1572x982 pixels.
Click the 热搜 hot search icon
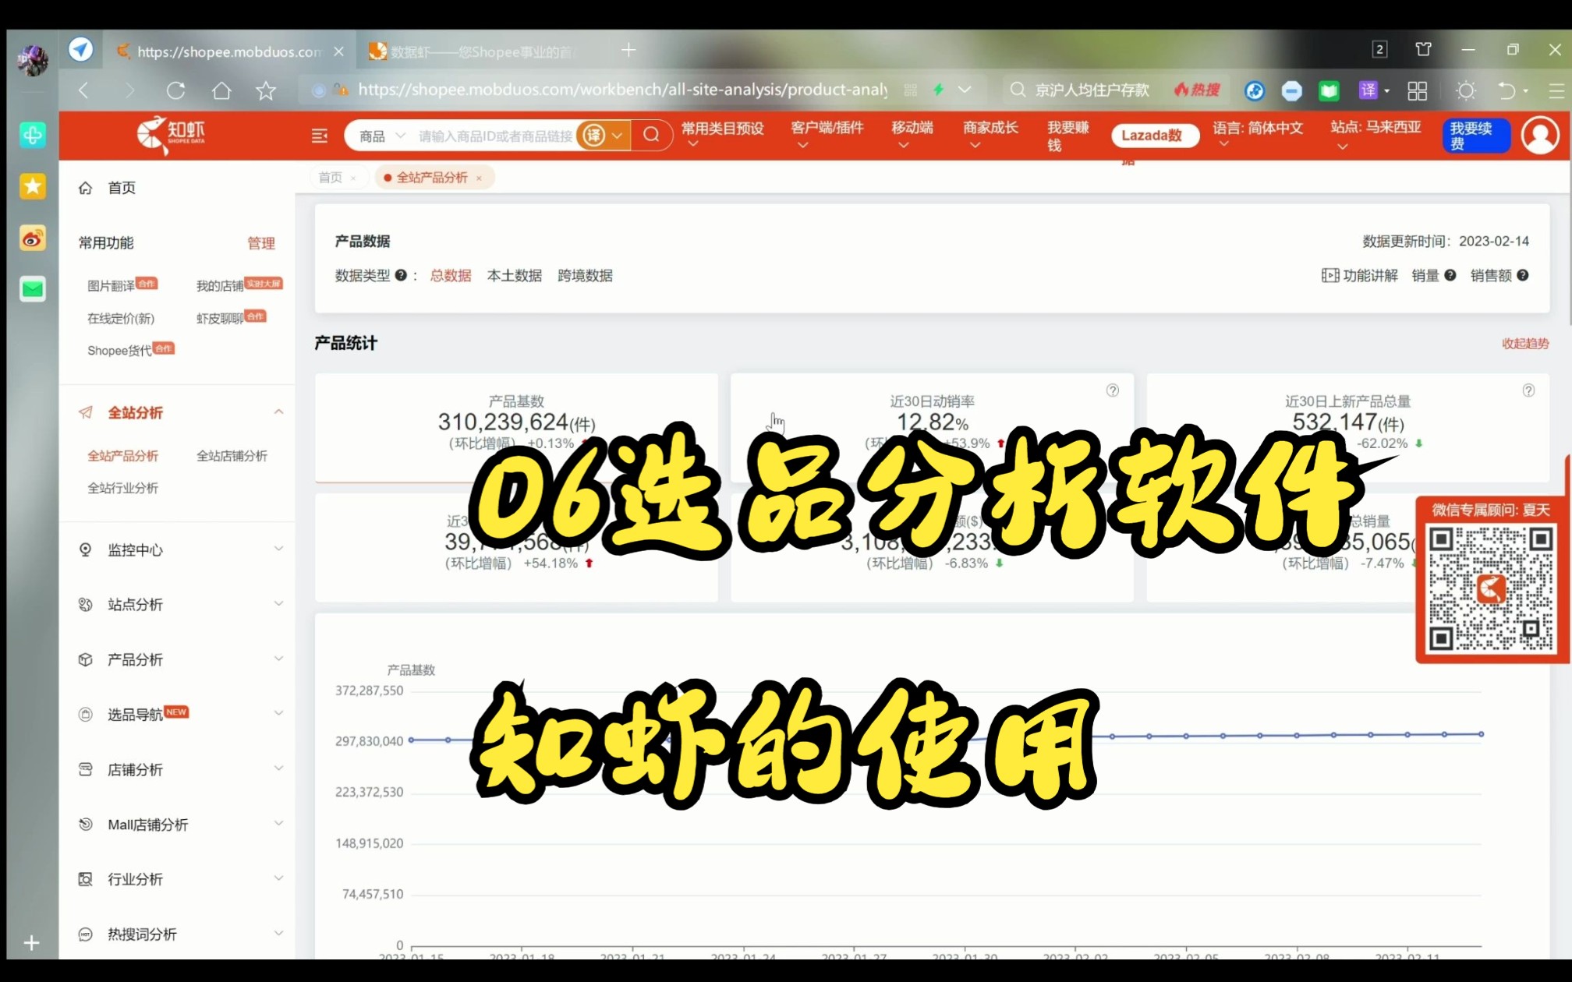coord(1197,90)
